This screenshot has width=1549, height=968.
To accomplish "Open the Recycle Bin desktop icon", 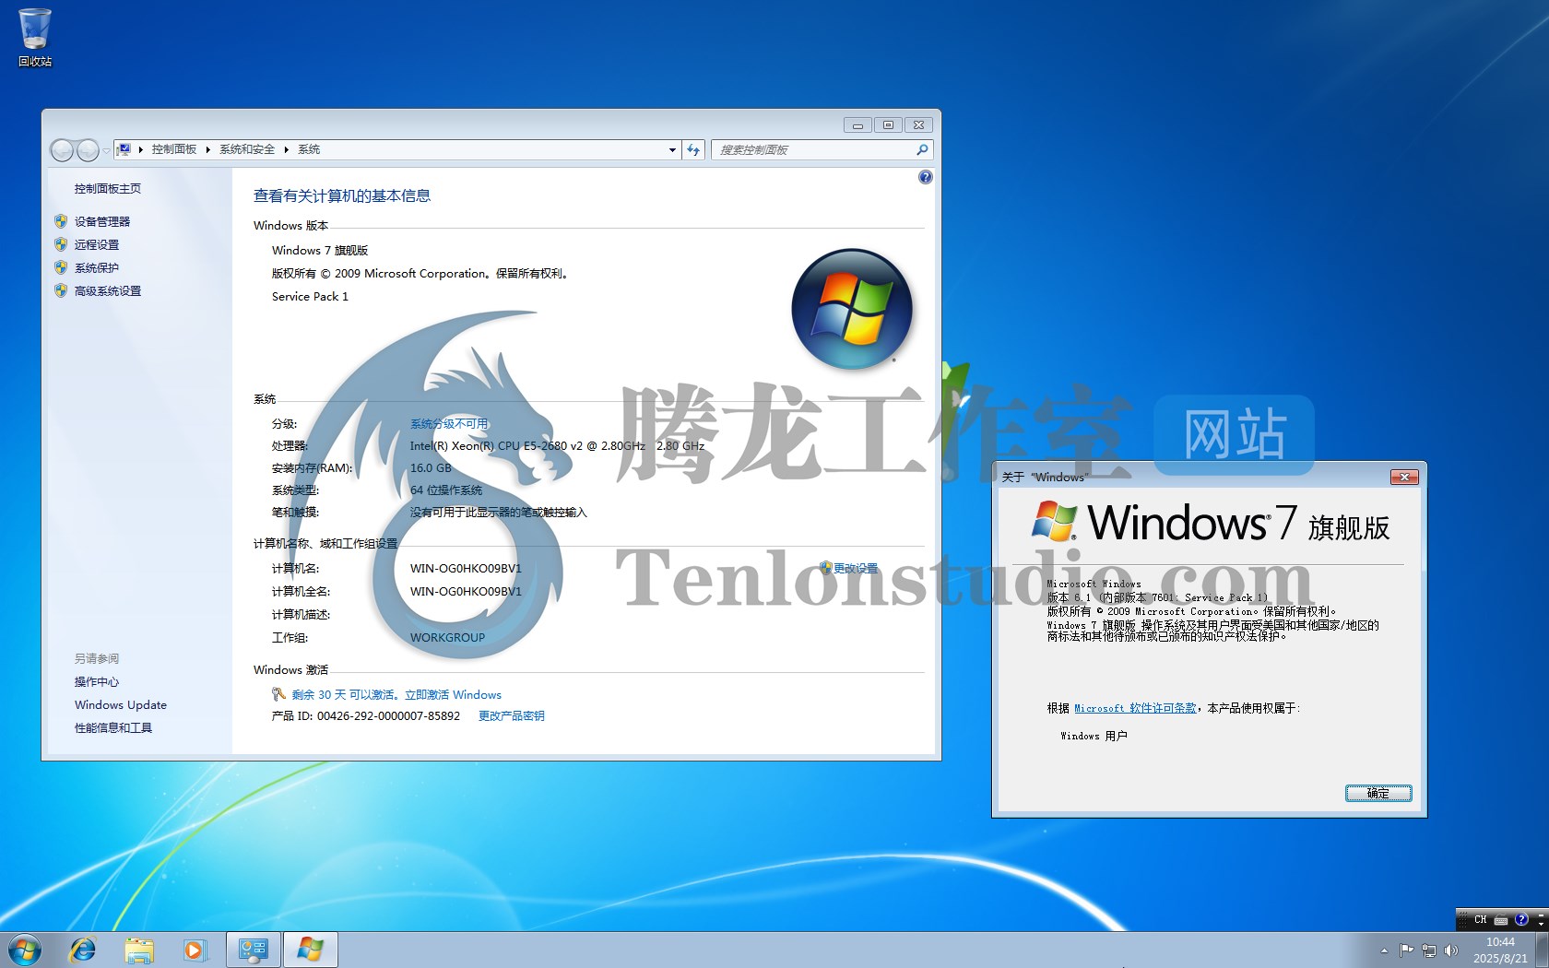I will click(35, 37).
